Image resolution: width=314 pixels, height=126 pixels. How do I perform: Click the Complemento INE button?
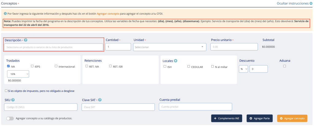point(227,118)
